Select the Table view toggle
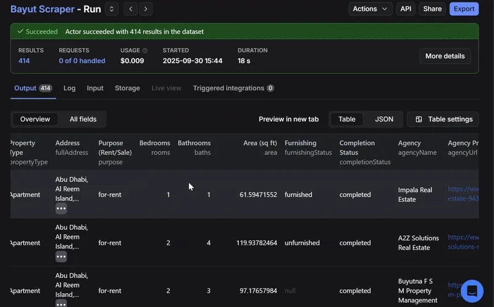Viewport: 494px width, 307px height. 347,119
